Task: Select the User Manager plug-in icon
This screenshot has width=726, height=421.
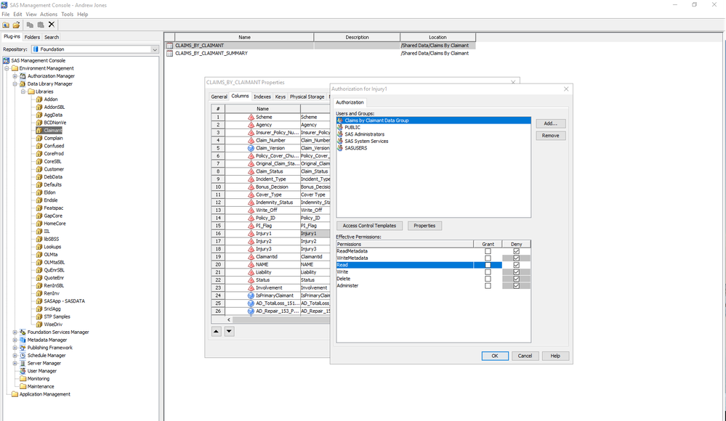Action: tap(23, 371)
